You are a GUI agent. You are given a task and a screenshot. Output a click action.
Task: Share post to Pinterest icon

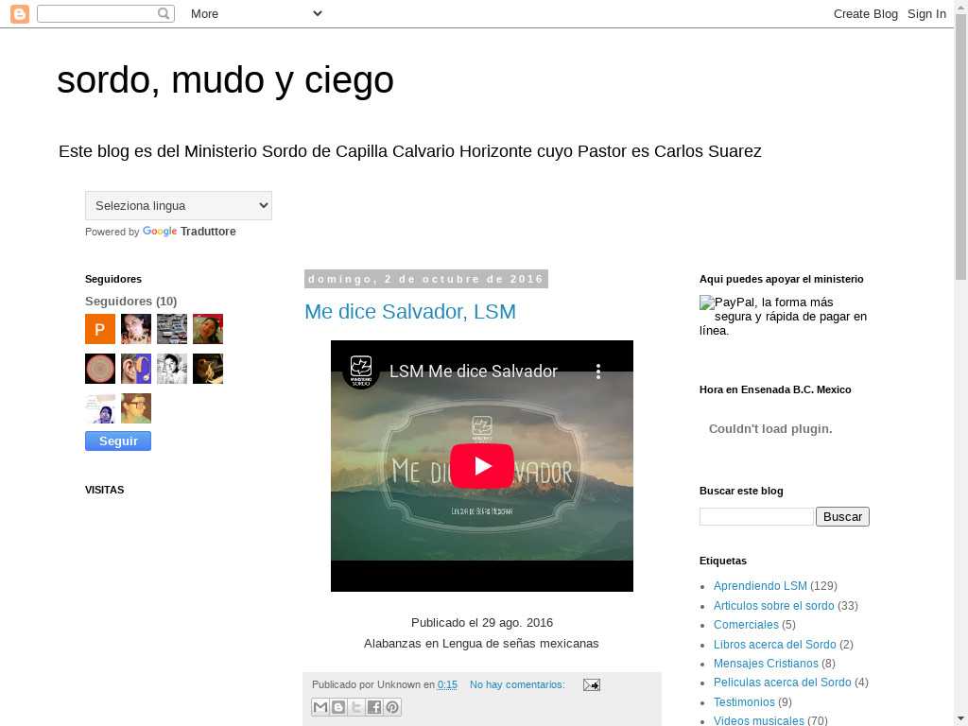tap(392, 707)
